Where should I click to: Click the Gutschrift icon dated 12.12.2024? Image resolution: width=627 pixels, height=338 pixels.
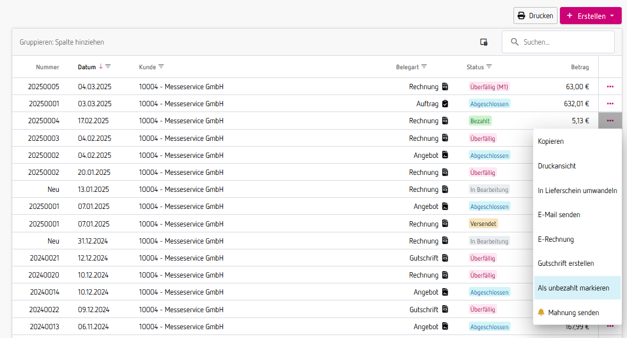coord(445,258)
